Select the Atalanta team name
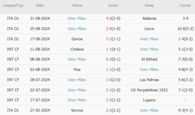 (x=149, y=19)
